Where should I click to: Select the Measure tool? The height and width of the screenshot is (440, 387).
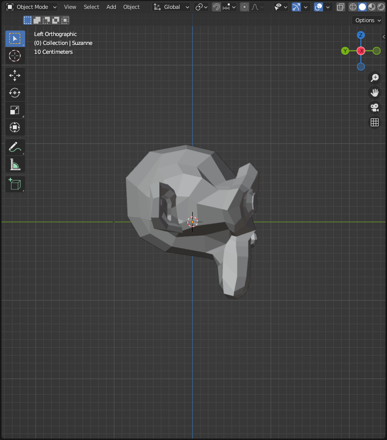(15, 165)
